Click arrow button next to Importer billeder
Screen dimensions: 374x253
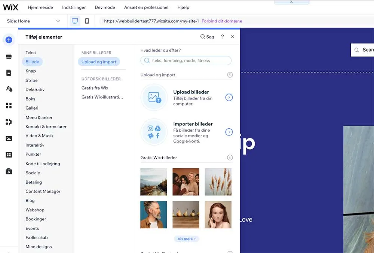(x=229, y=132)
